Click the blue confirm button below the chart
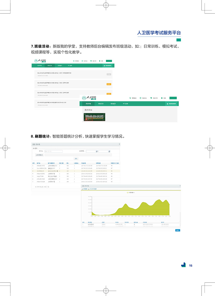Image resolution: width=215 pixels, height=296 pixels. [177, 230]
